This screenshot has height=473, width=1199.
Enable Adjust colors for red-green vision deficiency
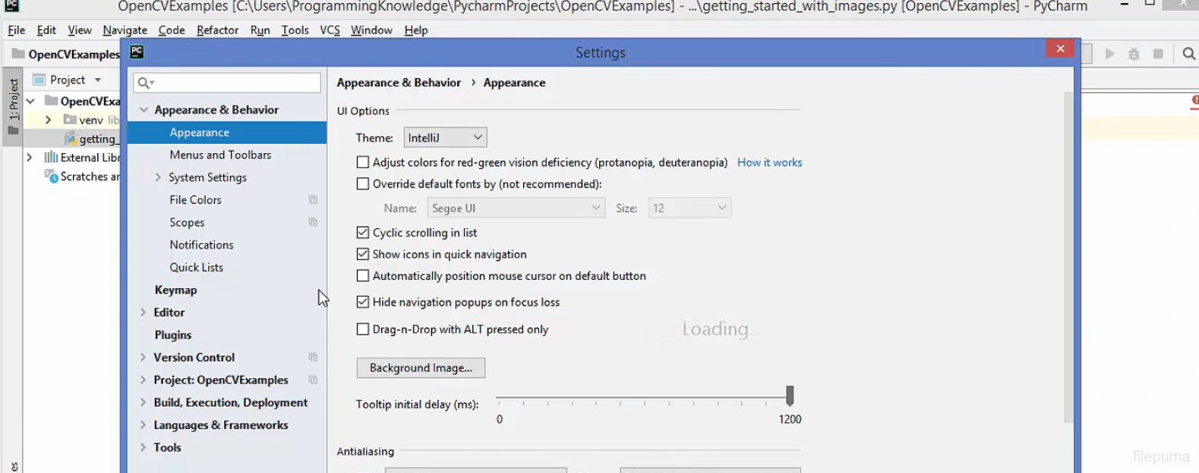point(363,162)
